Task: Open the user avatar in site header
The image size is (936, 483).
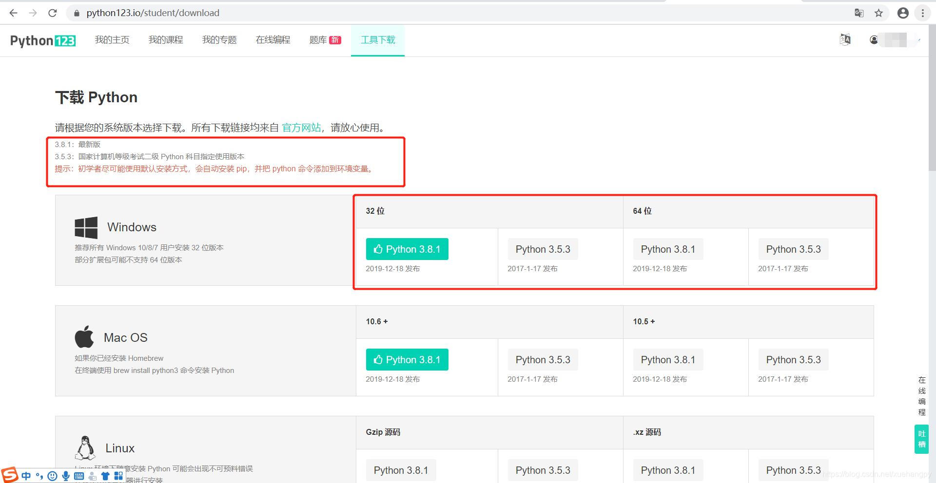Action: tap(874, 40)
